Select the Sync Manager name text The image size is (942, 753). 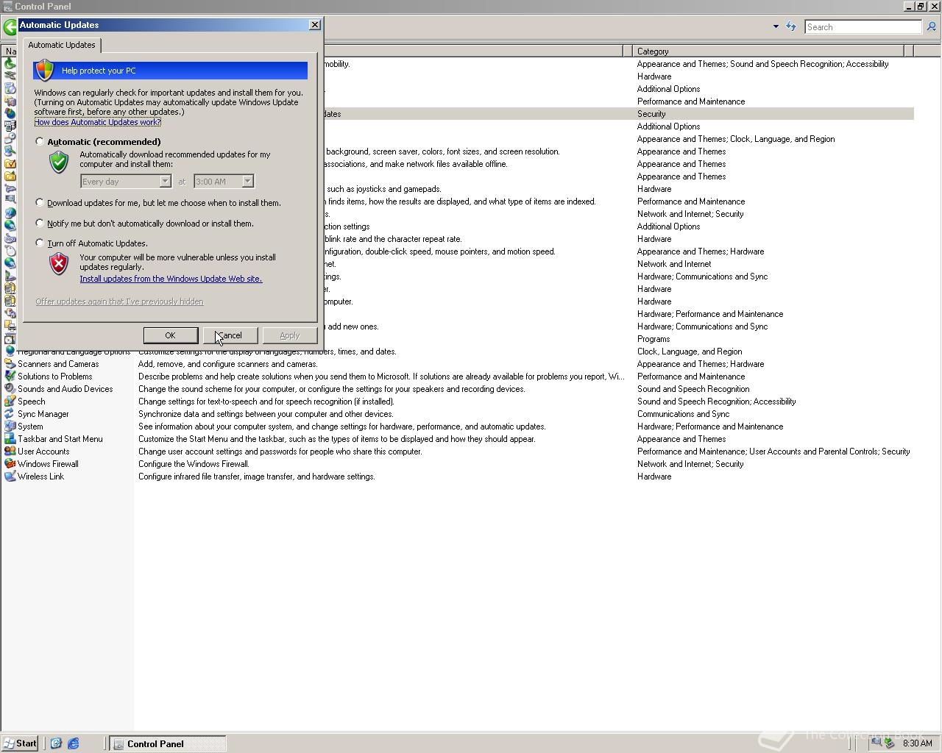tap(43, 414)
